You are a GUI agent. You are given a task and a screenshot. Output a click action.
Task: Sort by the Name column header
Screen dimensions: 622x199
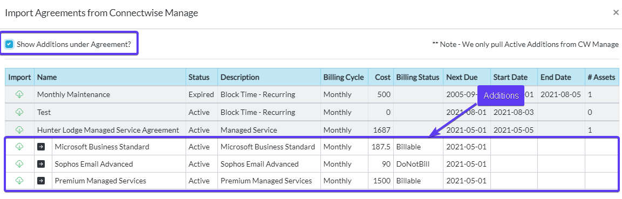(47, 77)
